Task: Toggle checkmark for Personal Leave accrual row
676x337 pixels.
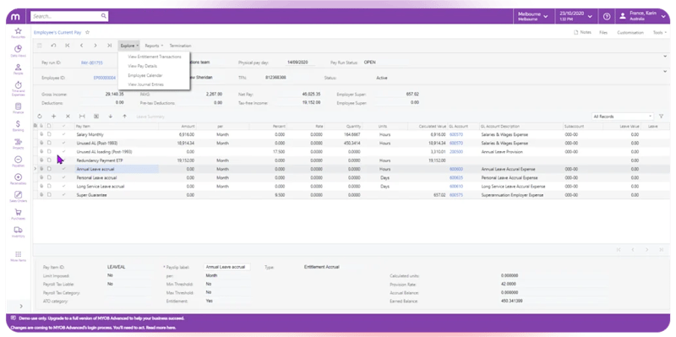Action: tap(64, 177)
